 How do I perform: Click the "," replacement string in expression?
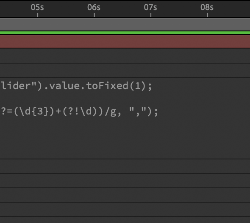[x=138, y=111]
